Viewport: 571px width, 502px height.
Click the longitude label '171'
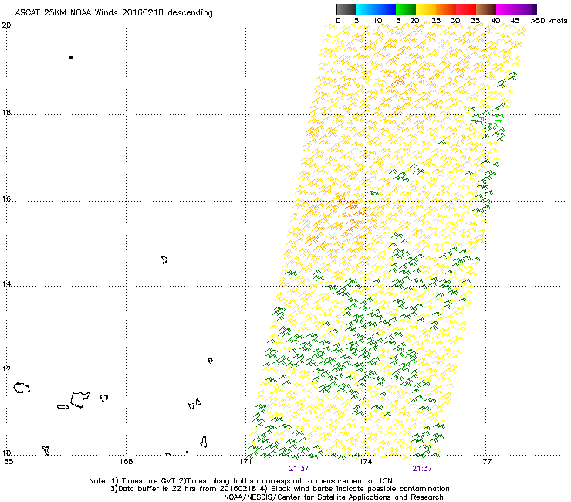[245, 462]
